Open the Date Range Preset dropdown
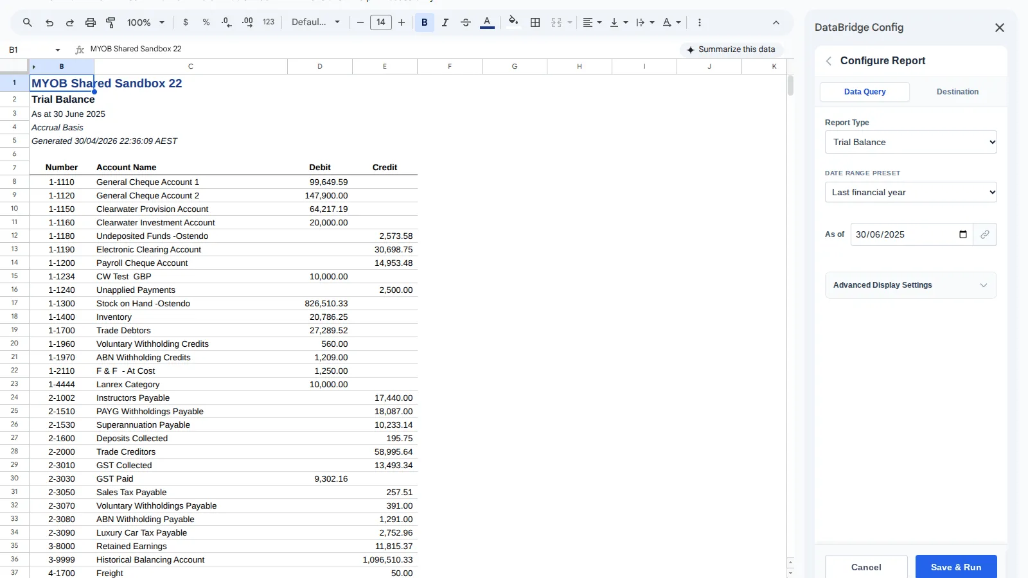 (911, 192)
